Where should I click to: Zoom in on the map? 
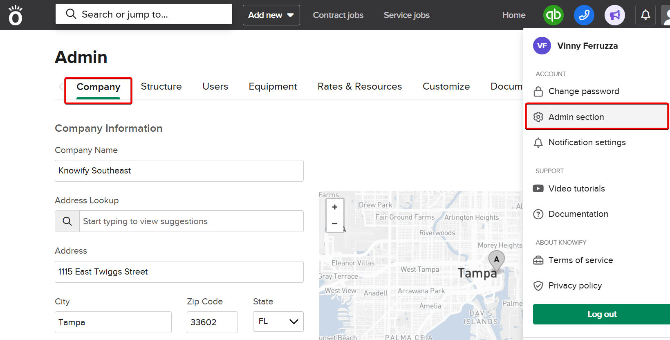335,207
